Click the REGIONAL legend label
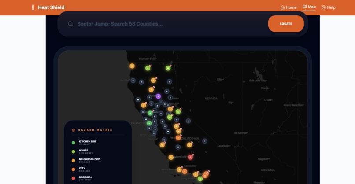Image resolution: width=355 pixels, height=184 pixels. point(85,177)
